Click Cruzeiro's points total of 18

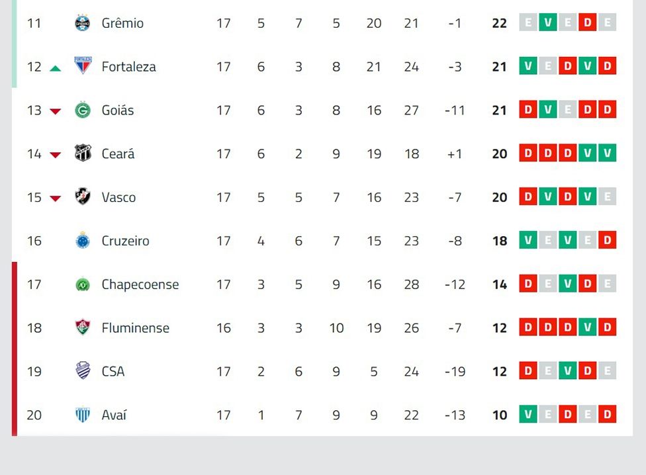499,241
